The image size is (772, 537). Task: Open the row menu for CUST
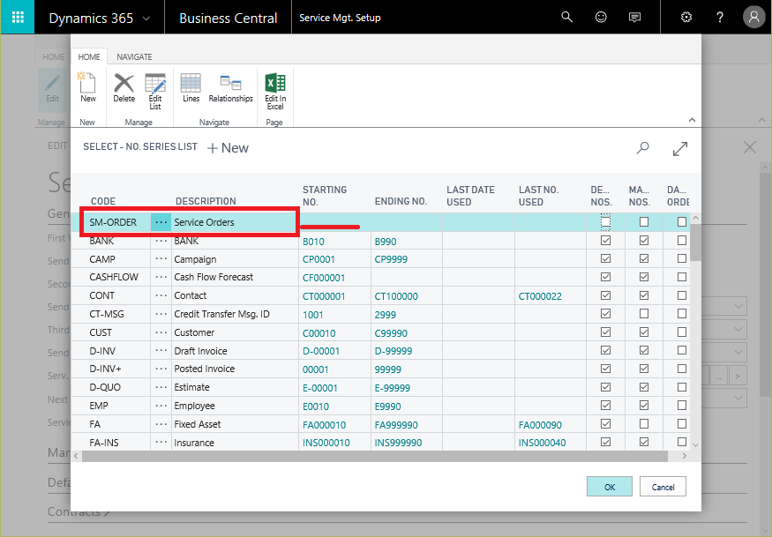(161, 332)
